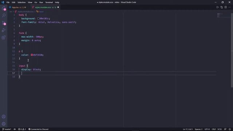Click input selector on line 15
This screenshot has height=131, width=233.
[22, 66]
